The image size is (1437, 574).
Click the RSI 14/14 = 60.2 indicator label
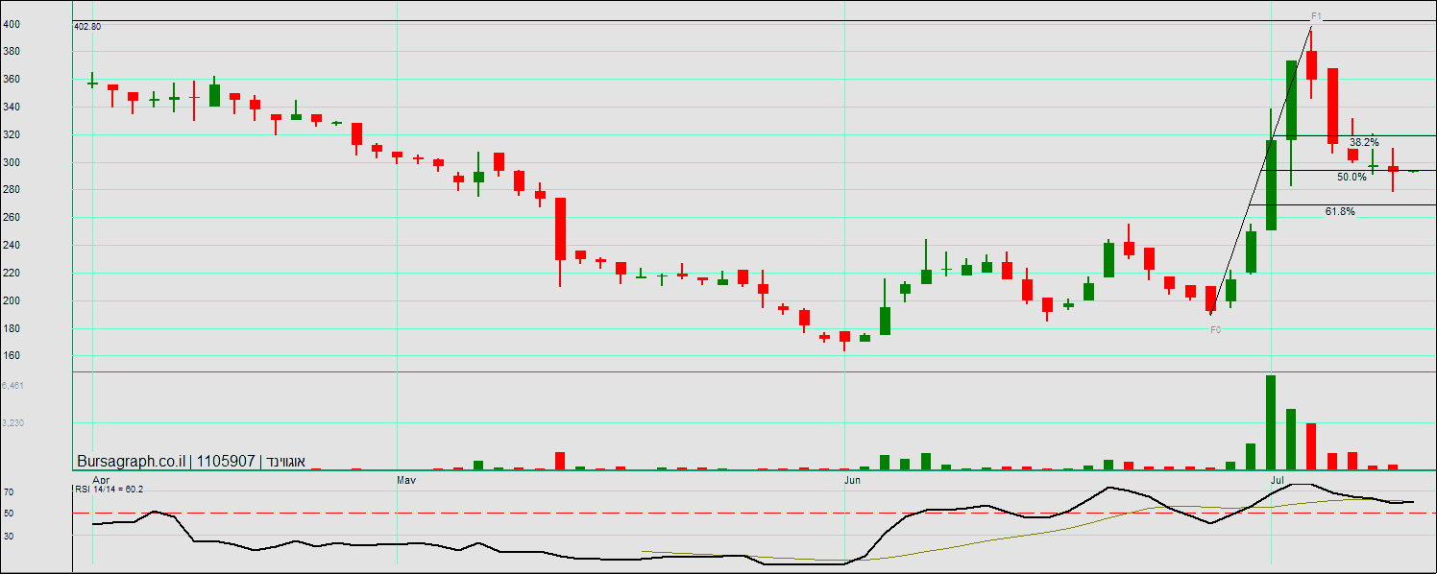[109, 489]
